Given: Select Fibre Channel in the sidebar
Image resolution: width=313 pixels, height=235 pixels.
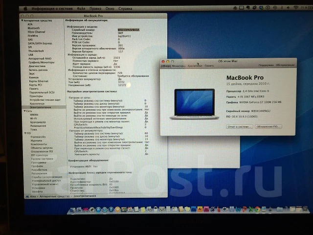Looking at the screenshot, I should (36, 32).
